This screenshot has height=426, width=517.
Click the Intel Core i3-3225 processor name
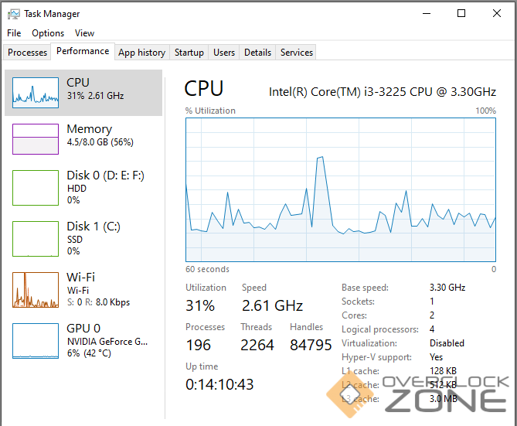[x=382, y=91]
